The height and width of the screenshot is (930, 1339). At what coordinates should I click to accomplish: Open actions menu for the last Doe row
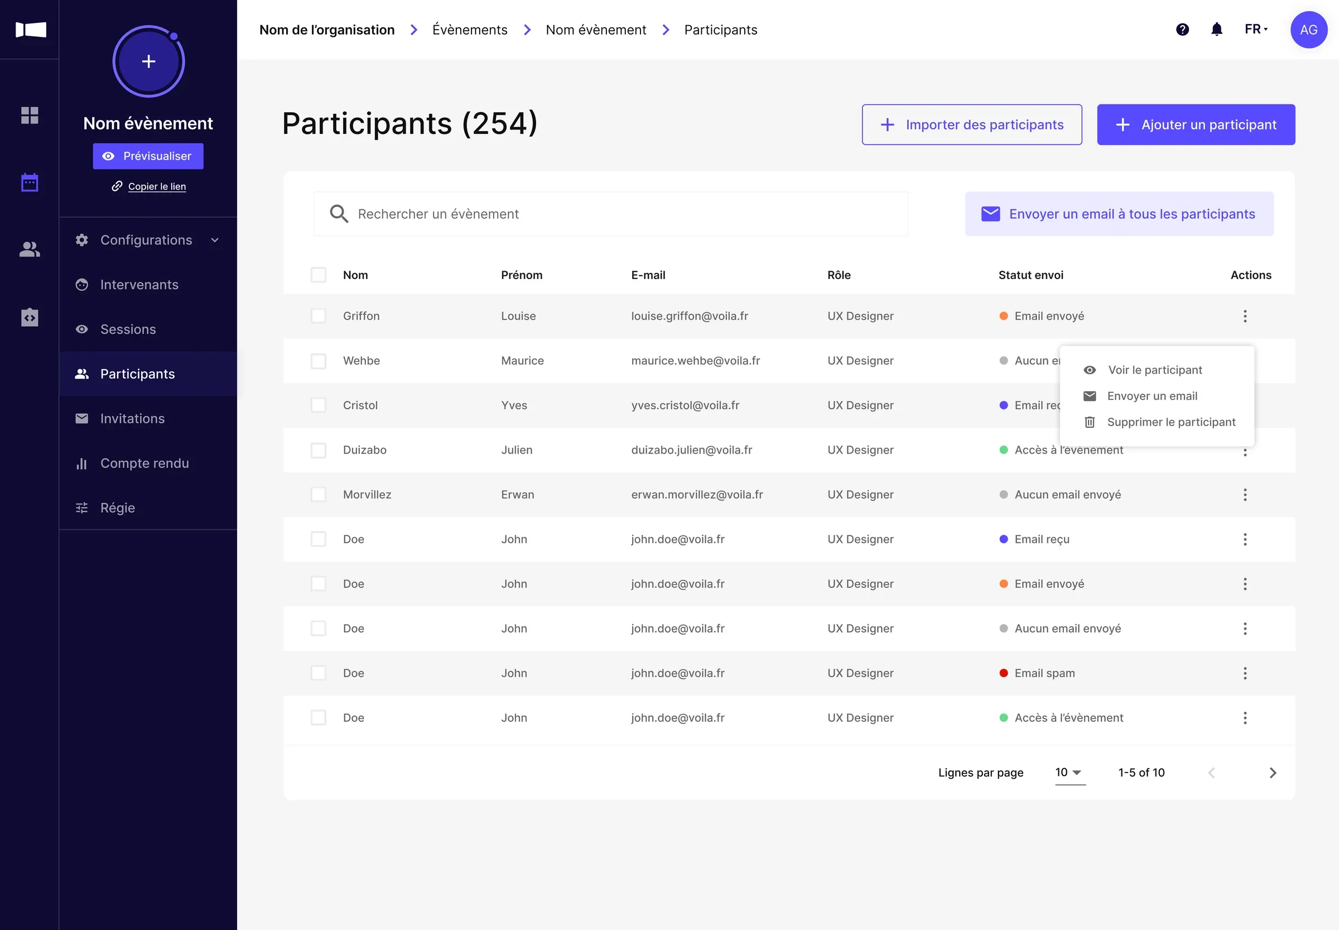click(1245, 718)
